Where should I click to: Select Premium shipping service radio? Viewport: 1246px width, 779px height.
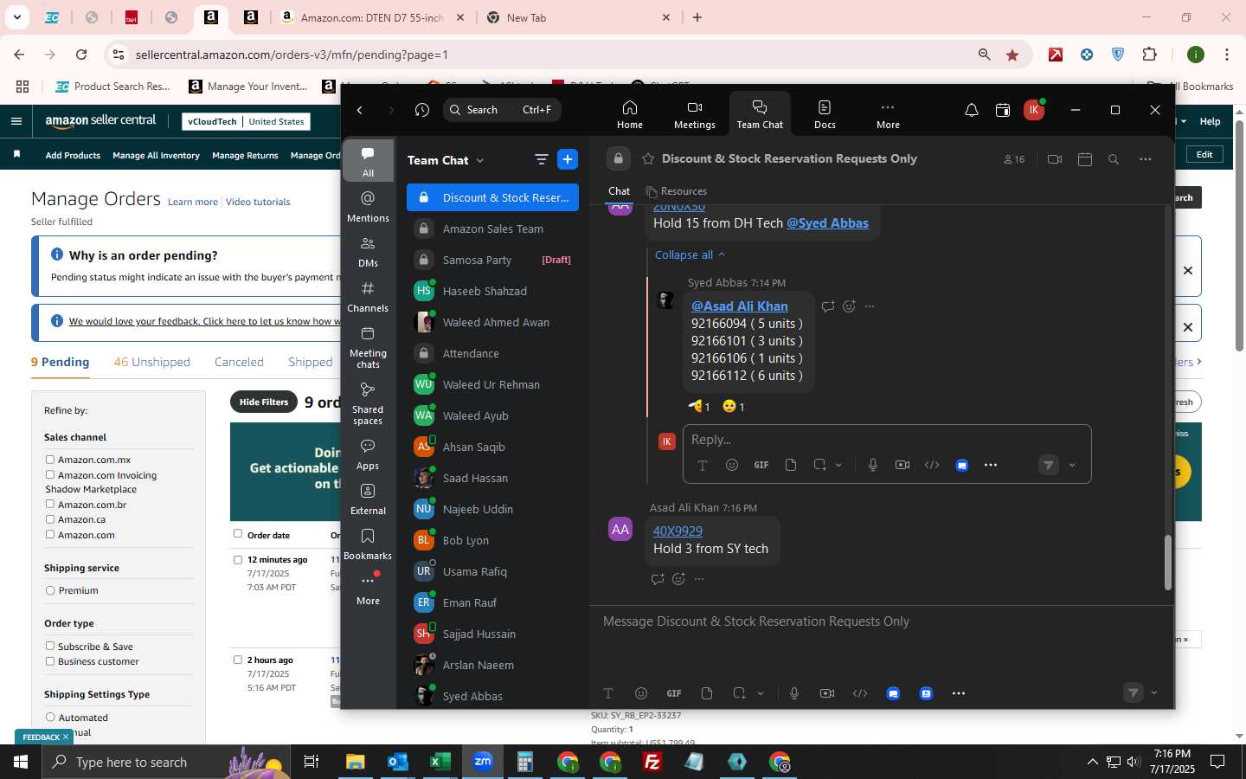click(50, 590)
